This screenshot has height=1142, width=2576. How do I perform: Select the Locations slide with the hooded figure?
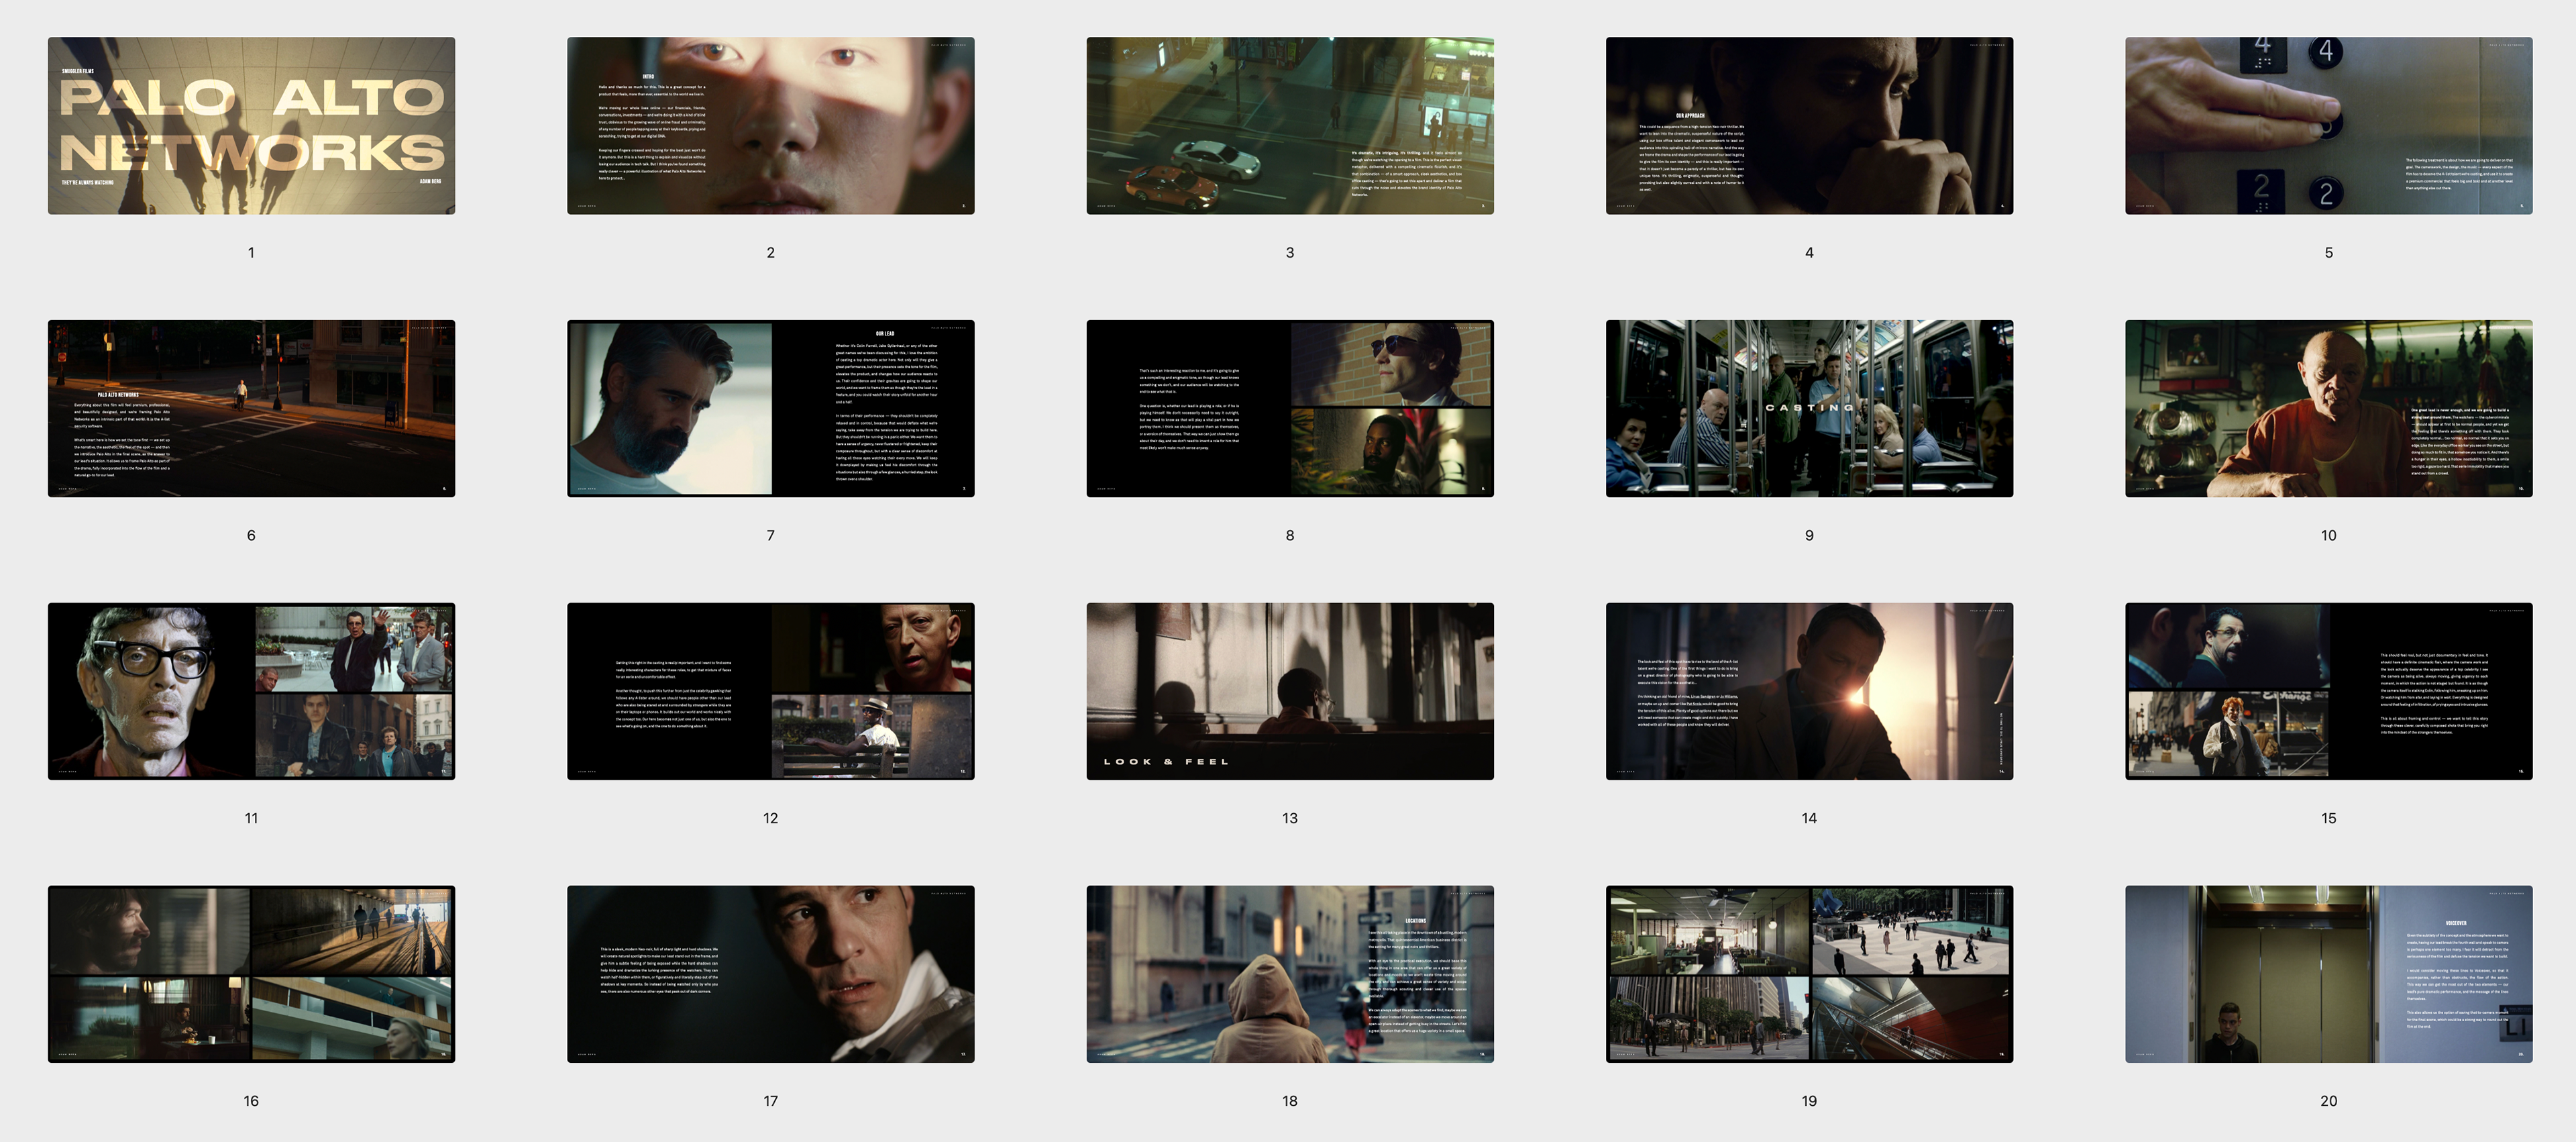pyautogui.click(x=1289, y=974)
